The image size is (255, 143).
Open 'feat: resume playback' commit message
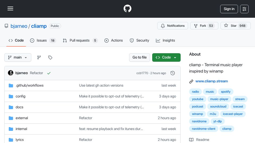point(111,129)
